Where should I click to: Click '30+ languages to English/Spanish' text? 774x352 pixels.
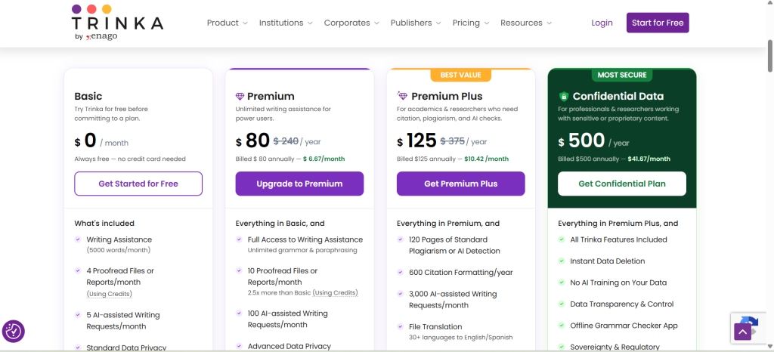(x=460, y=338)
